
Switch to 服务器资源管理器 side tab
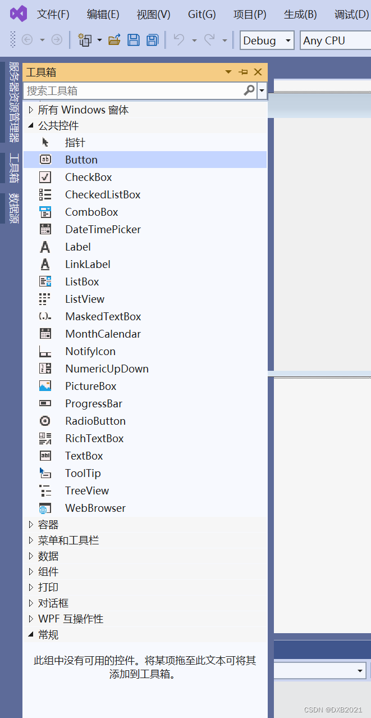coord(13,102)
